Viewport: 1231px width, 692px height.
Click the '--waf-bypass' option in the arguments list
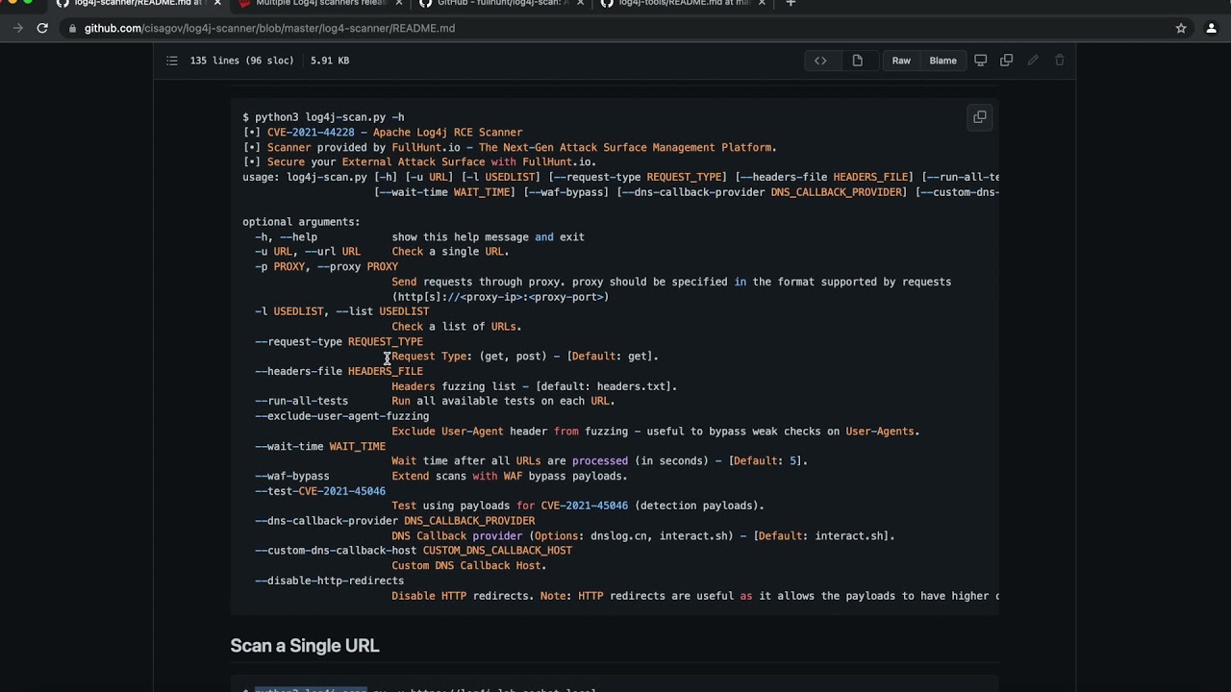click(x=292, y=476)
